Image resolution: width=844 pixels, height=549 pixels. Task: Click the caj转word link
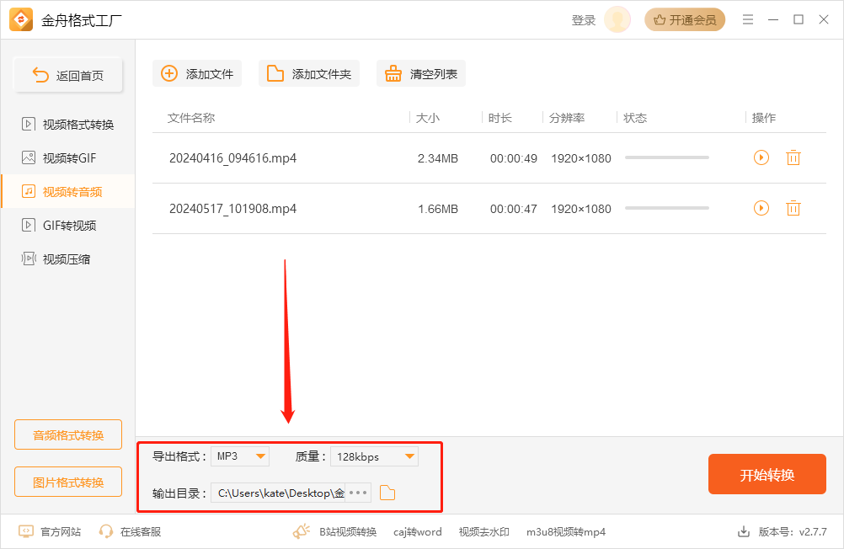[x=417, y=532]
